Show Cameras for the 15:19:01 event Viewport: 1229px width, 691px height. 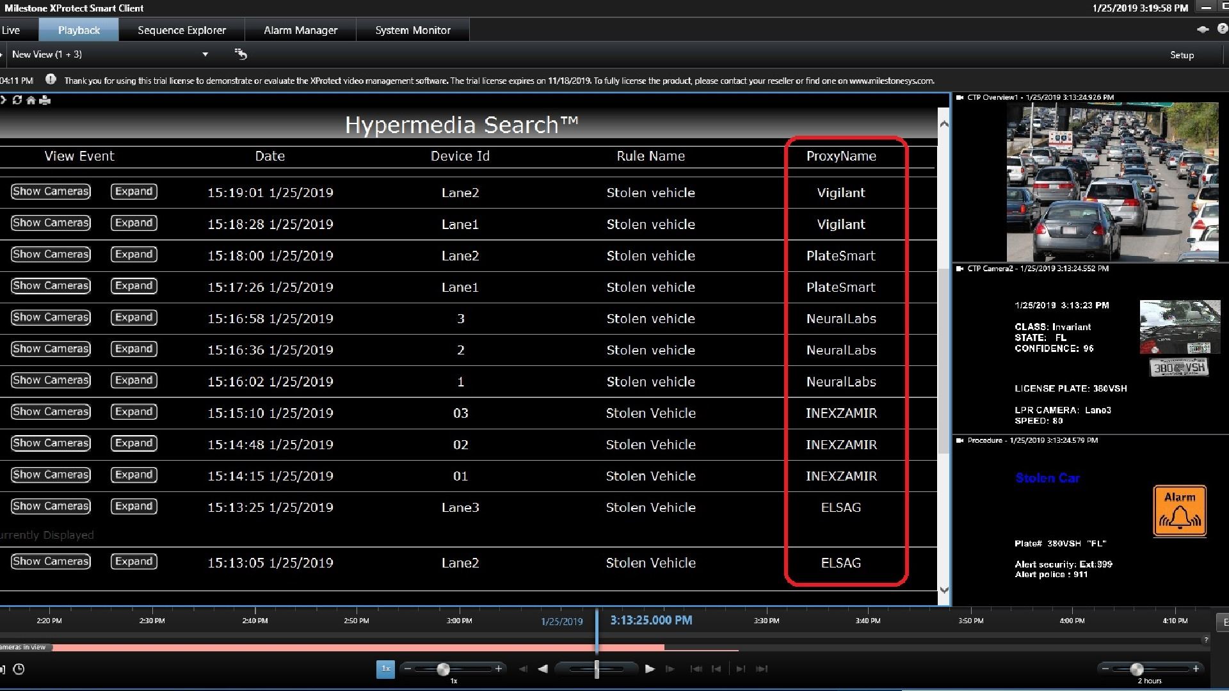[51, 191]
